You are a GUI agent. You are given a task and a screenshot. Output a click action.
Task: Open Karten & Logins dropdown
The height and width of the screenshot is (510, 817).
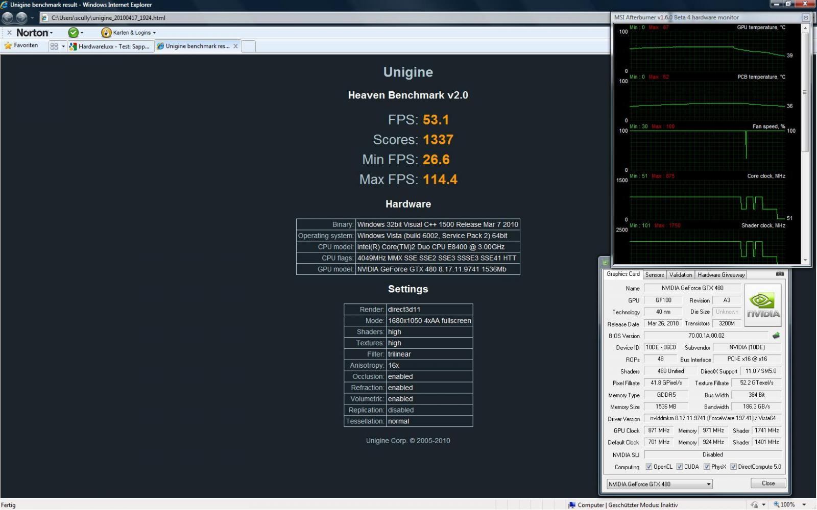pos(134,33)
